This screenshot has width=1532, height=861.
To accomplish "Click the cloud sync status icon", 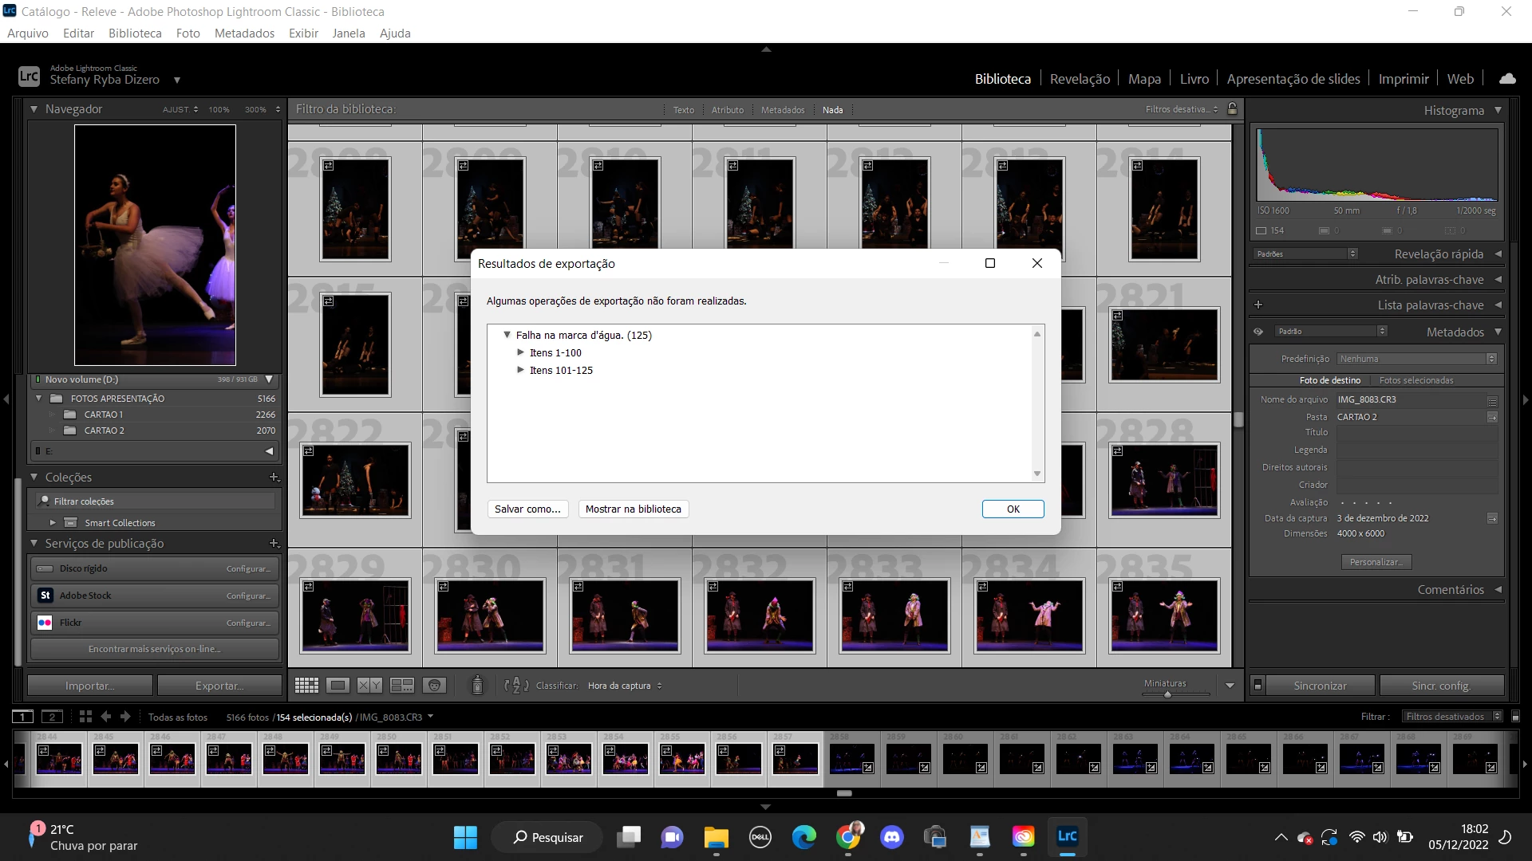I will [x=1507, y=79].
